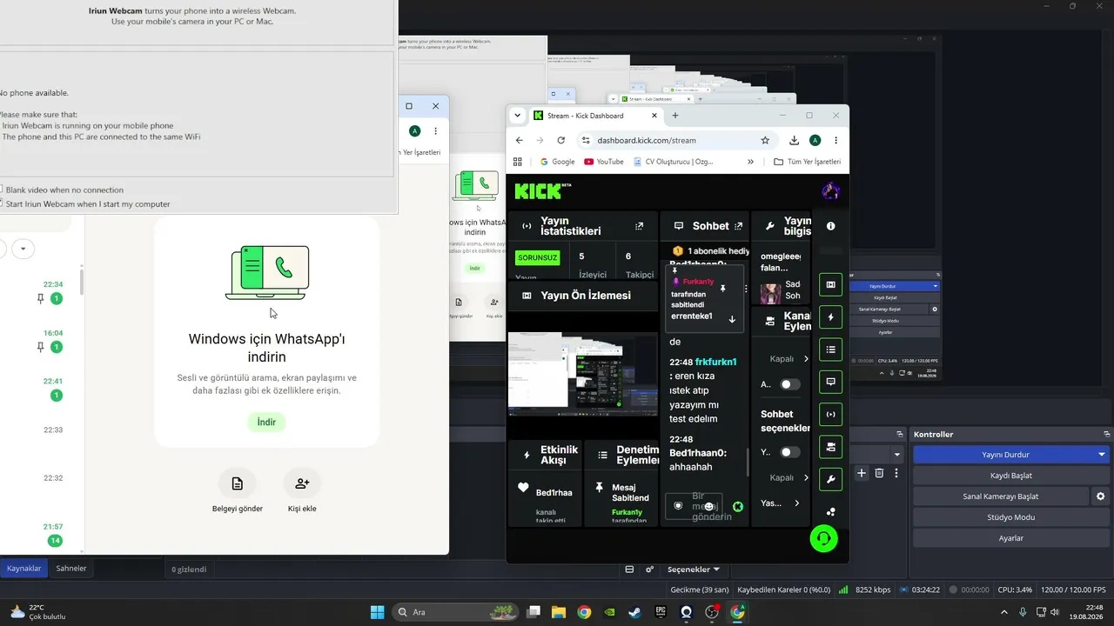
Task: Expand the Kapalı option under Sohbet seçenekleri
Action: 806,477
